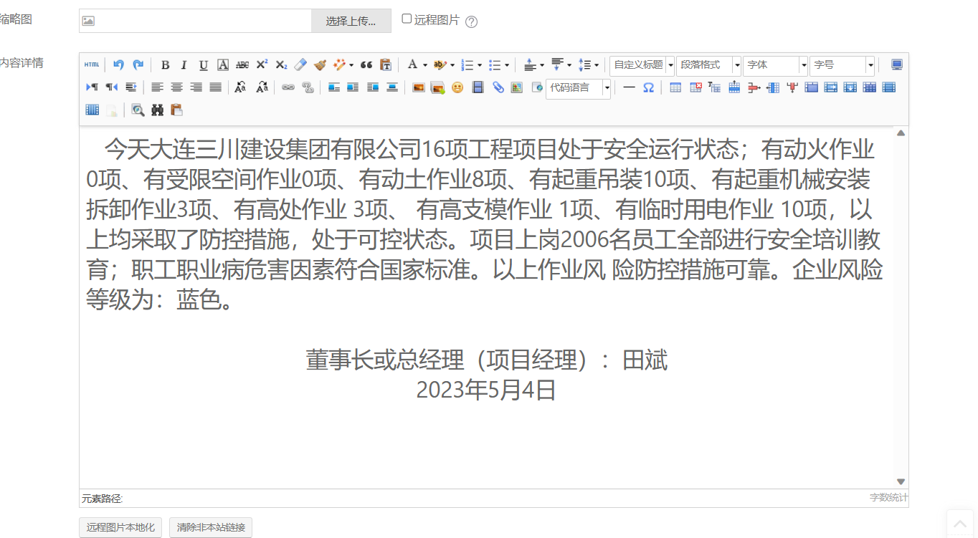Insert a blockquote
Screen dimensions: 978x538
point(366,65)
